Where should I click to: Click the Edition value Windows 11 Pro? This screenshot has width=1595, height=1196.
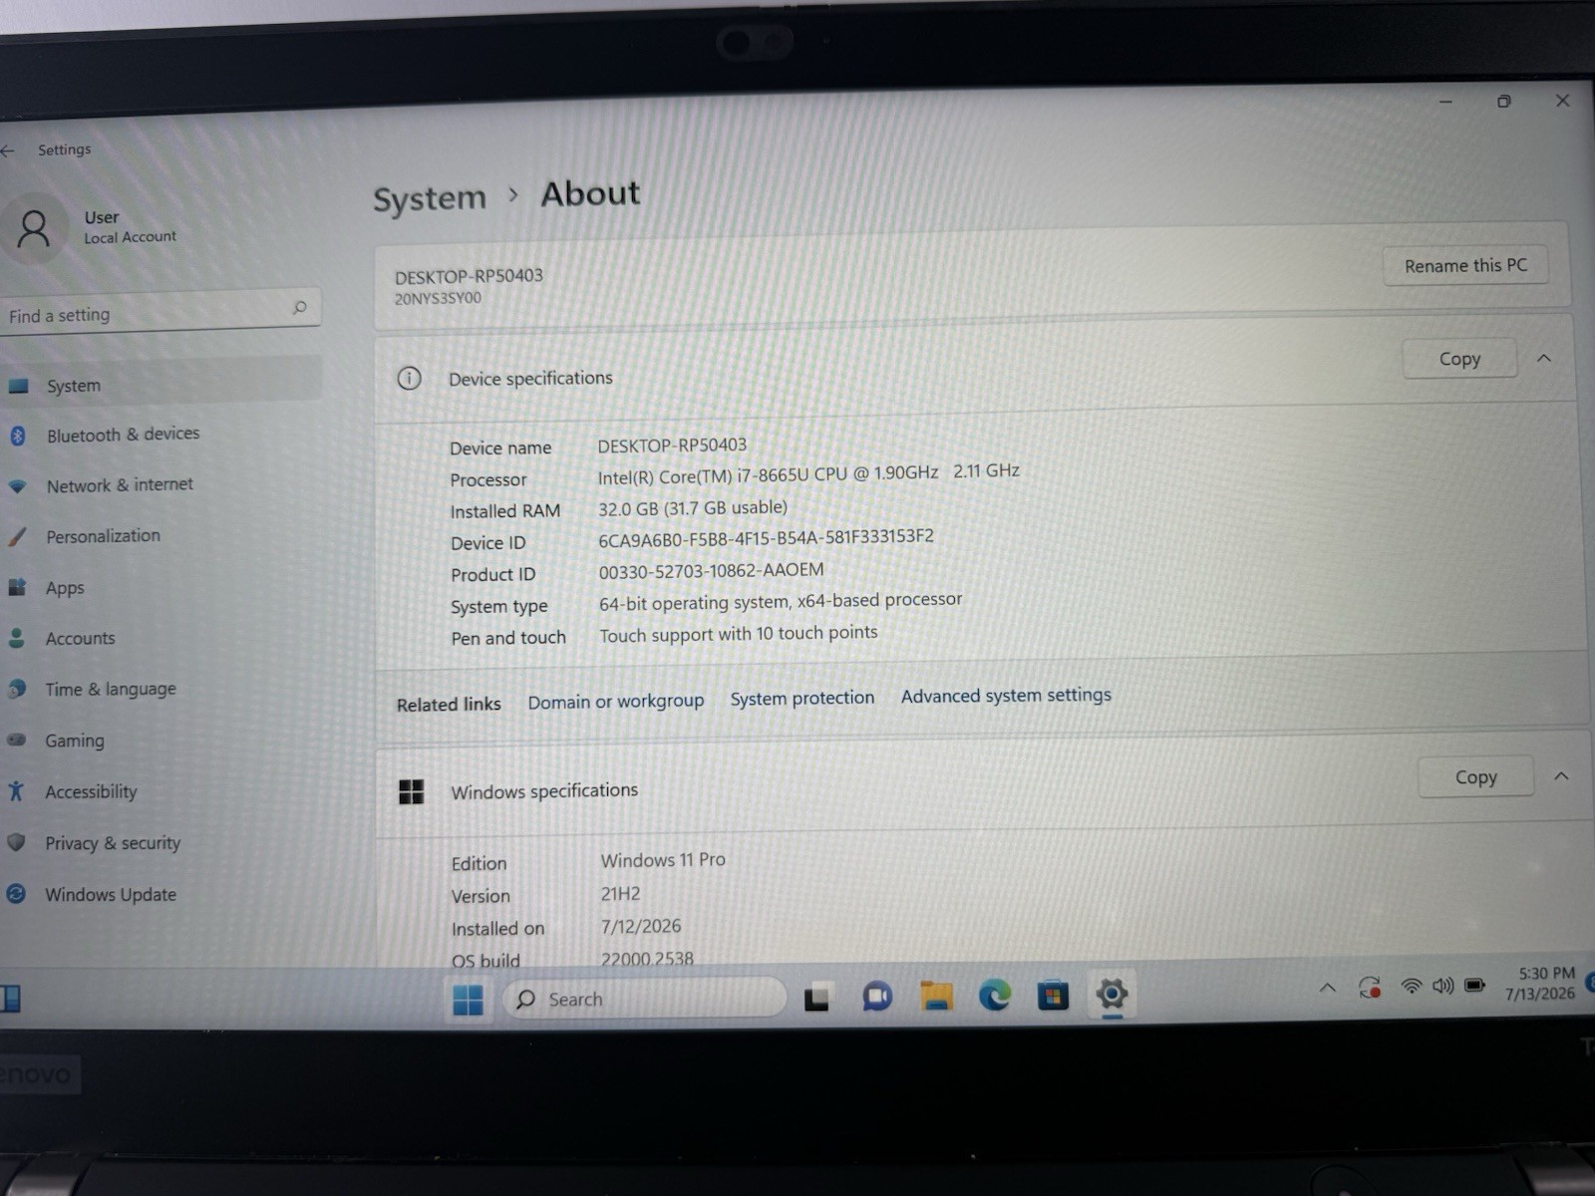(663, 860)
